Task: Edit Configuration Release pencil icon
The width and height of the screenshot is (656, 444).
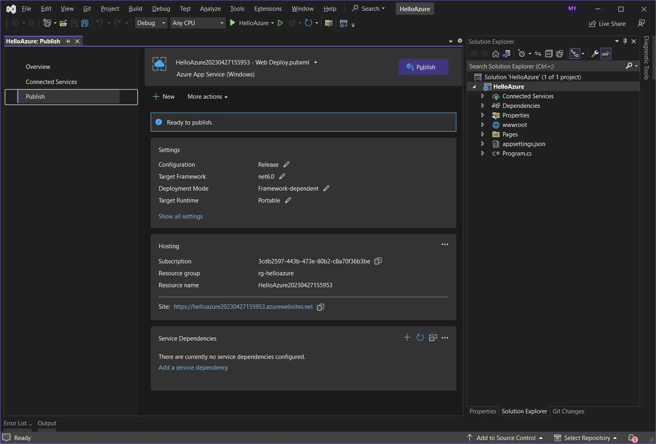Action: pyautogui.click(x=286, y=164)
